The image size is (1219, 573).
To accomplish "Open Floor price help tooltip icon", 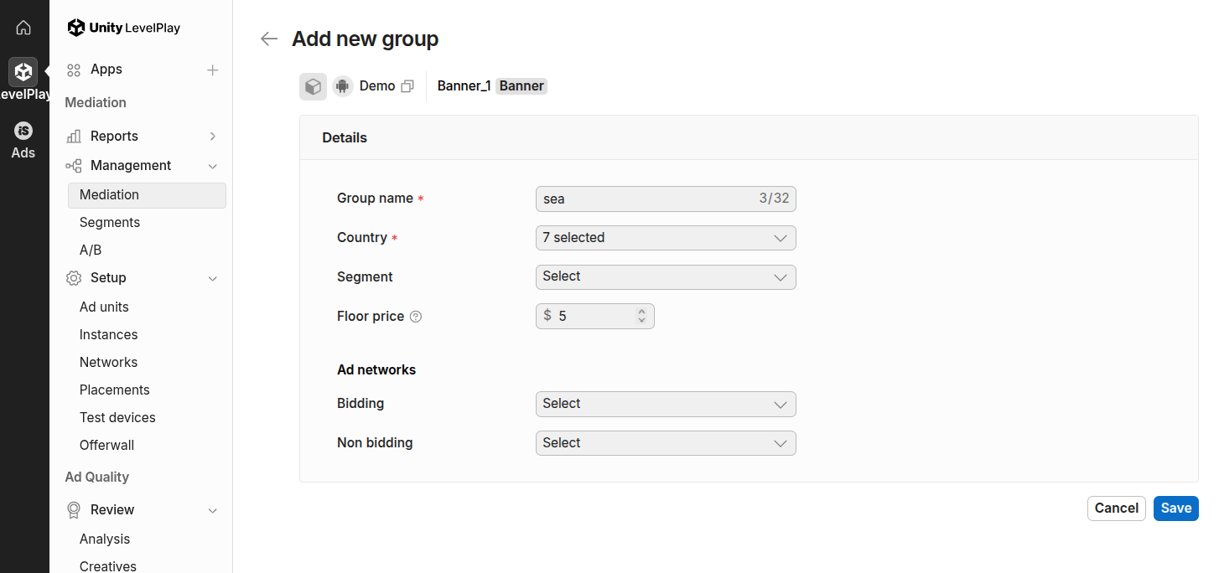I will (416, 317).
